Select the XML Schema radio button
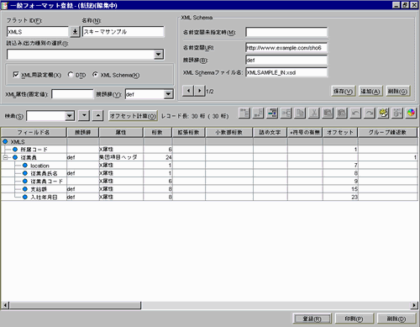Viewport: 420px width, 327px height. (95, 75)
